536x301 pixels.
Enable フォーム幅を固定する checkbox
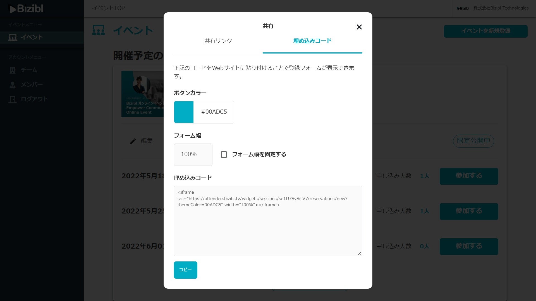click(x=224, y=154)
